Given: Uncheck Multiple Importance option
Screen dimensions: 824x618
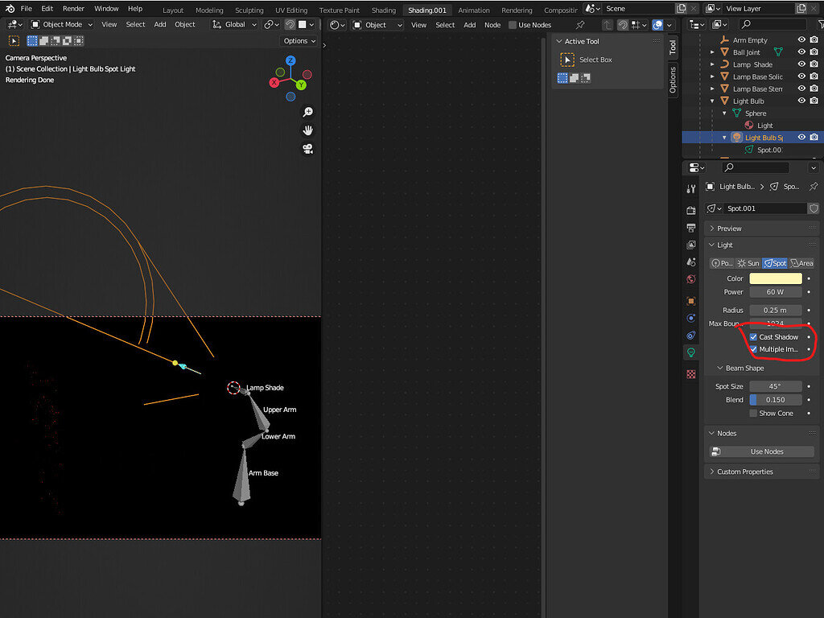Looking at the screenshot, I should click(x=753, y=349).
